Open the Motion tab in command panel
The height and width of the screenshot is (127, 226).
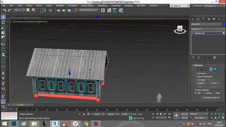pos(209,19)
